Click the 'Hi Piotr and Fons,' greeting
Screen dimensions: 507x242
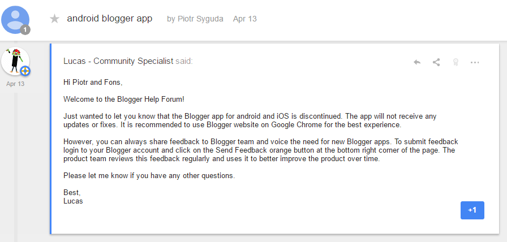click(93, 83)
